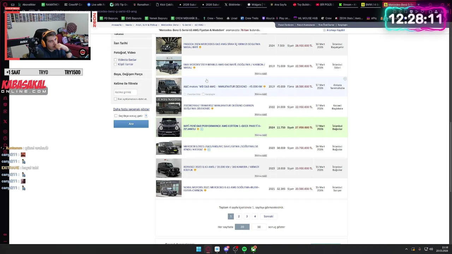Click Mercedes-Benz breadcrumb link
The image size is (452, 254).
[170, 25]
